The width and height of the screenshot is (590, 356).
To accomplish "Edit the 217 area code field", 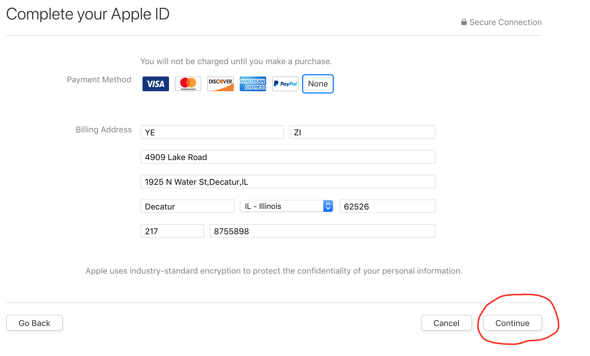I will pyautogui.click(x=172, y=231).
